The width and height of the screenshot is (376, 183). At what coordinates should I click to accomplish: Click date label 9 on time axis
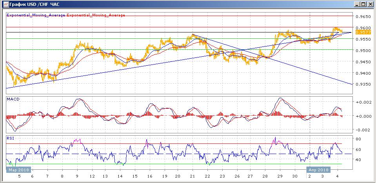point(77,176)
